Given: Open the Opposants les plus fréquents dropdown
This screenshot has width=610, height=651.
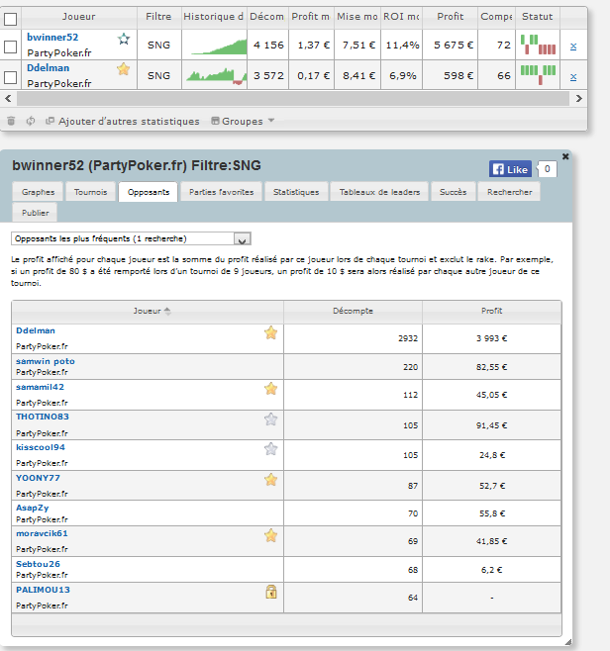Looking at the screenshot, I should tap(131, 238).
